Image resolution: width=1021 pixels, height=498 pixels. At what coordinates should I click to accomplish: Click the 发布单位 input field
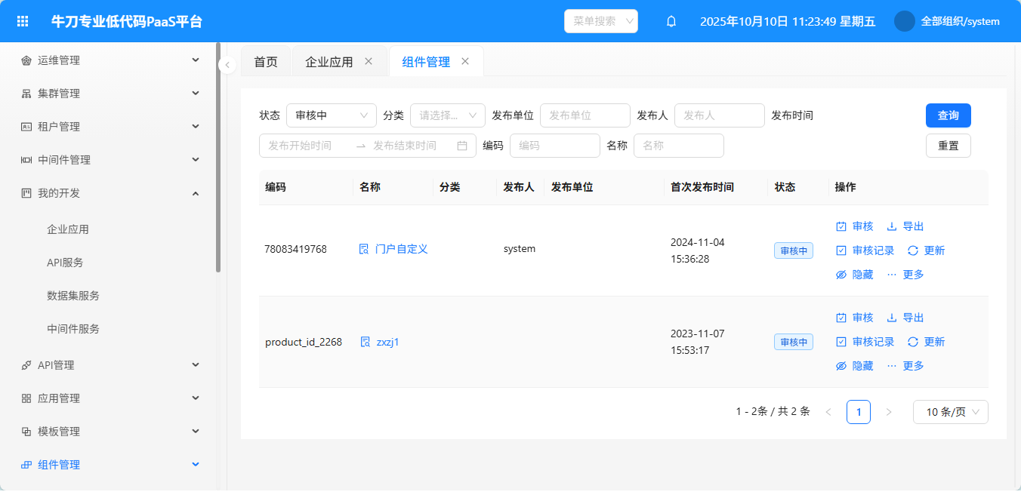click(x=585, y=115)
